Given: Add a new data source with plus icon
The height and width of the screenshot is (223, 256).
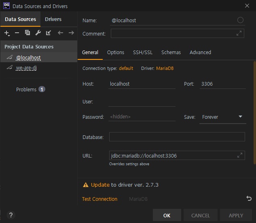Looking at the screenshot, I should [x=7, y=33].
